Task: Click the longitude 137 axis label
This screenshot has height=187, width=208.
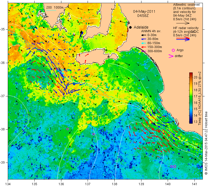Action: 88,184
